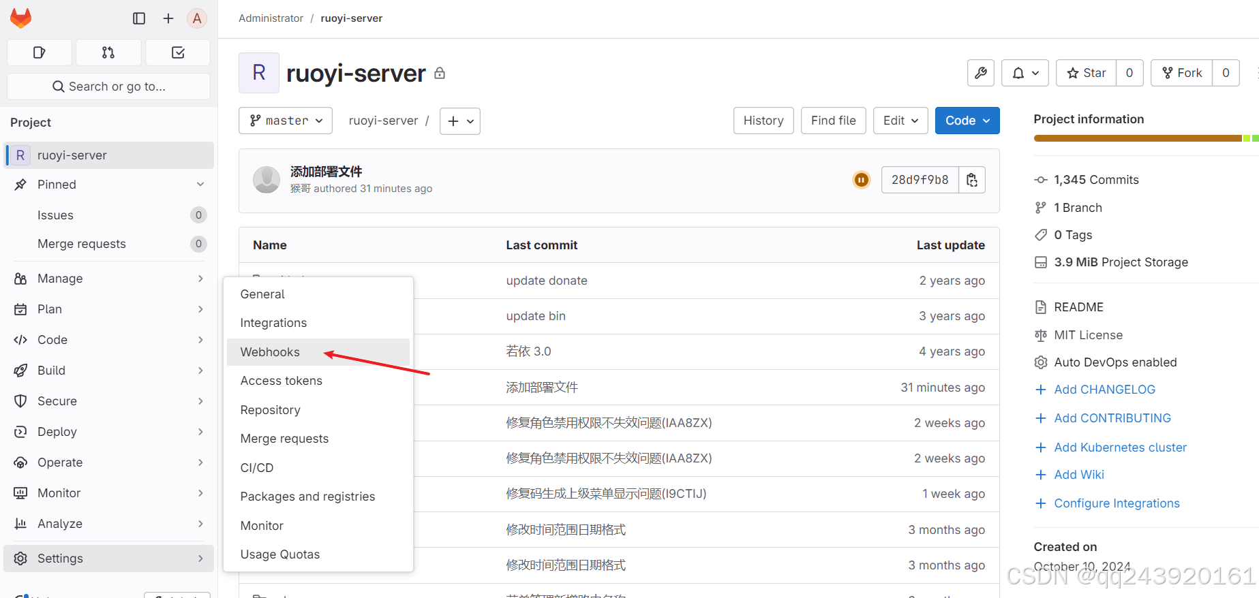Click the ruoyi-server project avatar in header
This screenshot has width=1259, height=598.
(259, 73)
